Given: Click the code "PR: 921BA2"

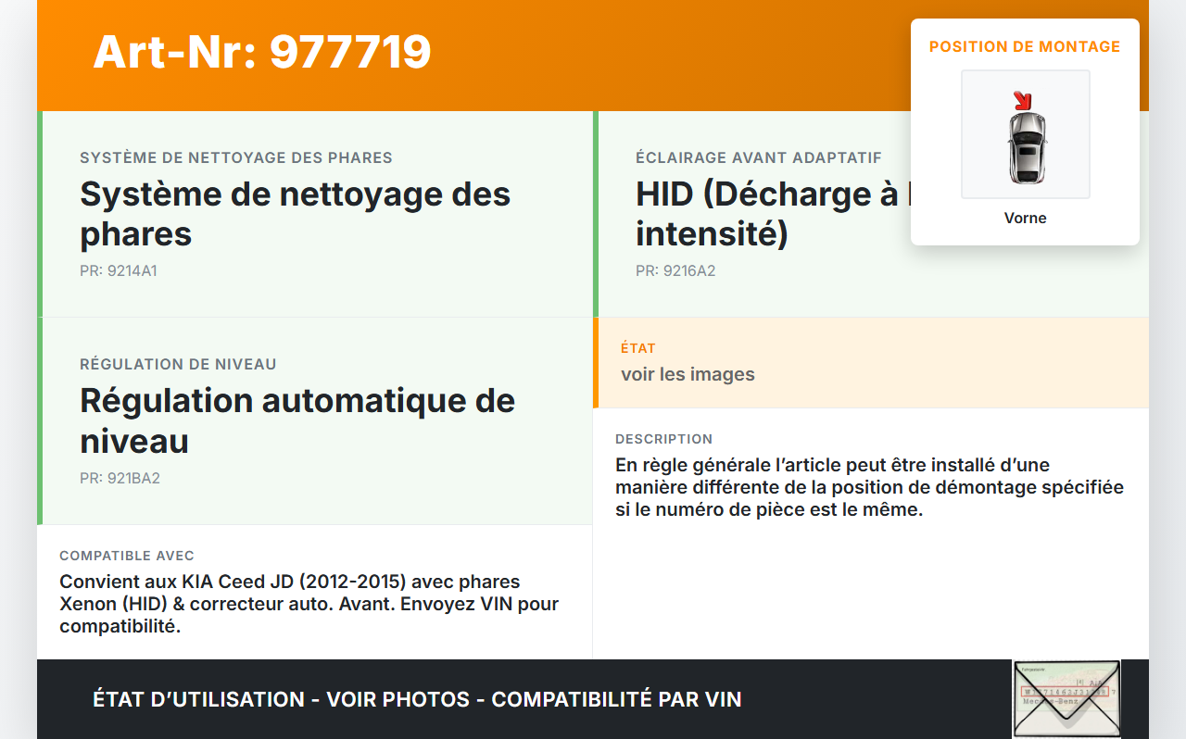Looking at the screenshot, I should tap(120, 479).
